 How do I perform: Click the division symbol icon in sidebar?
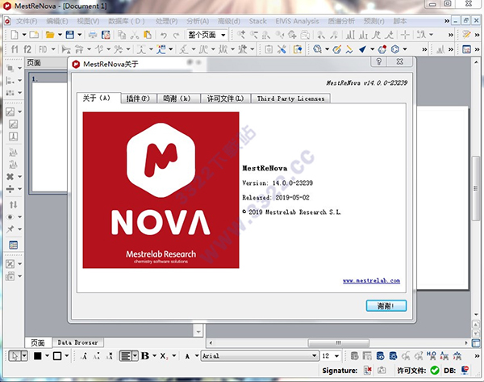pyautogui.click(x=10, y=188)
